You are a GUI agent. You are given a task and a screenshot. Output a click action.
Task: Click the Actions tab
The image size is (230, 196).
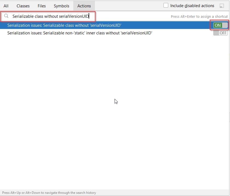[84, 6]
